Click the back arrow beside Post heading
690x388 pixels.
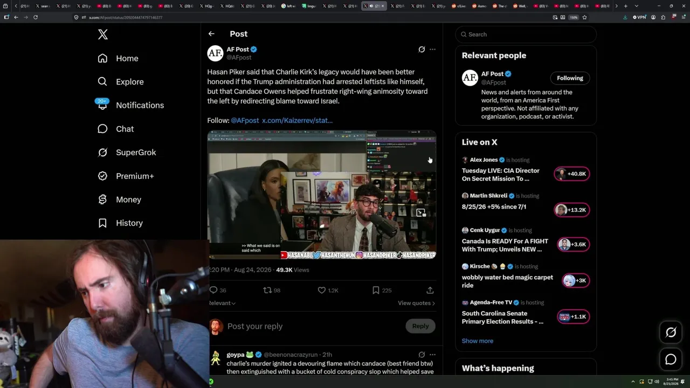click(211, 34)
